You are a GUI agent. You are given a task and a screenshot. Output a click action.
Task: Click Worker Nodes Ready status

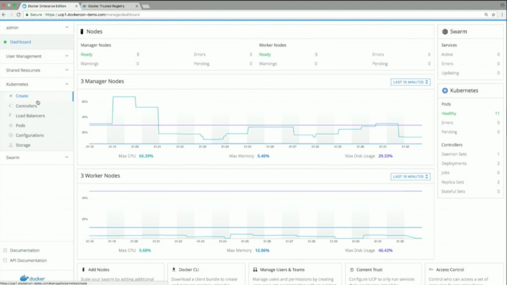(x=265, y=54)
